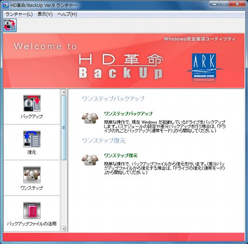Click the backup launcher toolbar icon

pos(10,25)
